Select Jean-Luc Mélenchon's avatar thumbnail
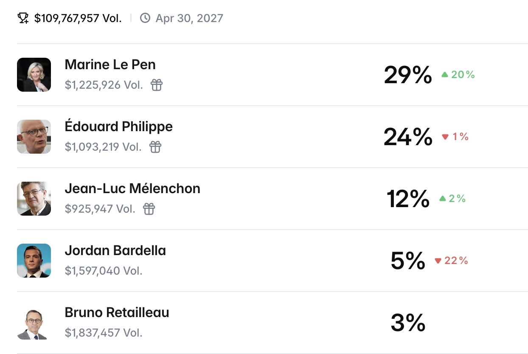528x354 pixels. 34,199
